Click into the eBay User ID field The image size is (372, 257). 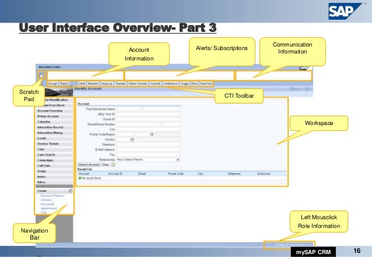point(148,114)
